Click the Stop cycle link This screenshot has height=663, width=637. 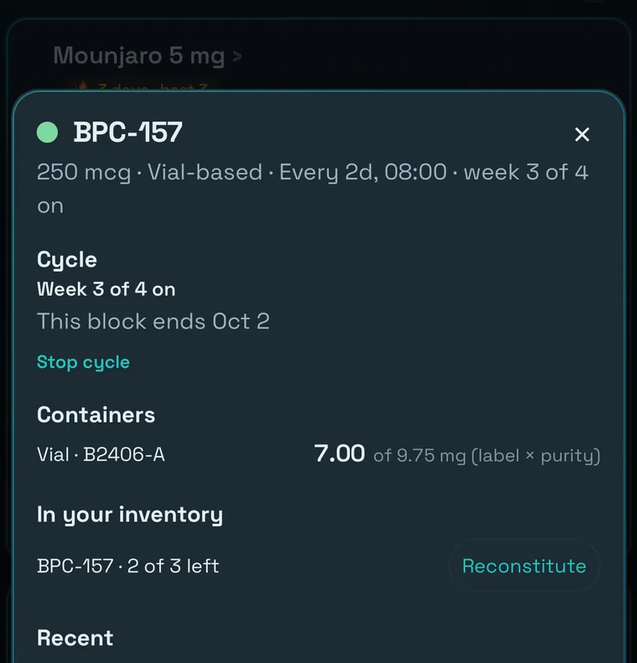(x=83, y=362)
